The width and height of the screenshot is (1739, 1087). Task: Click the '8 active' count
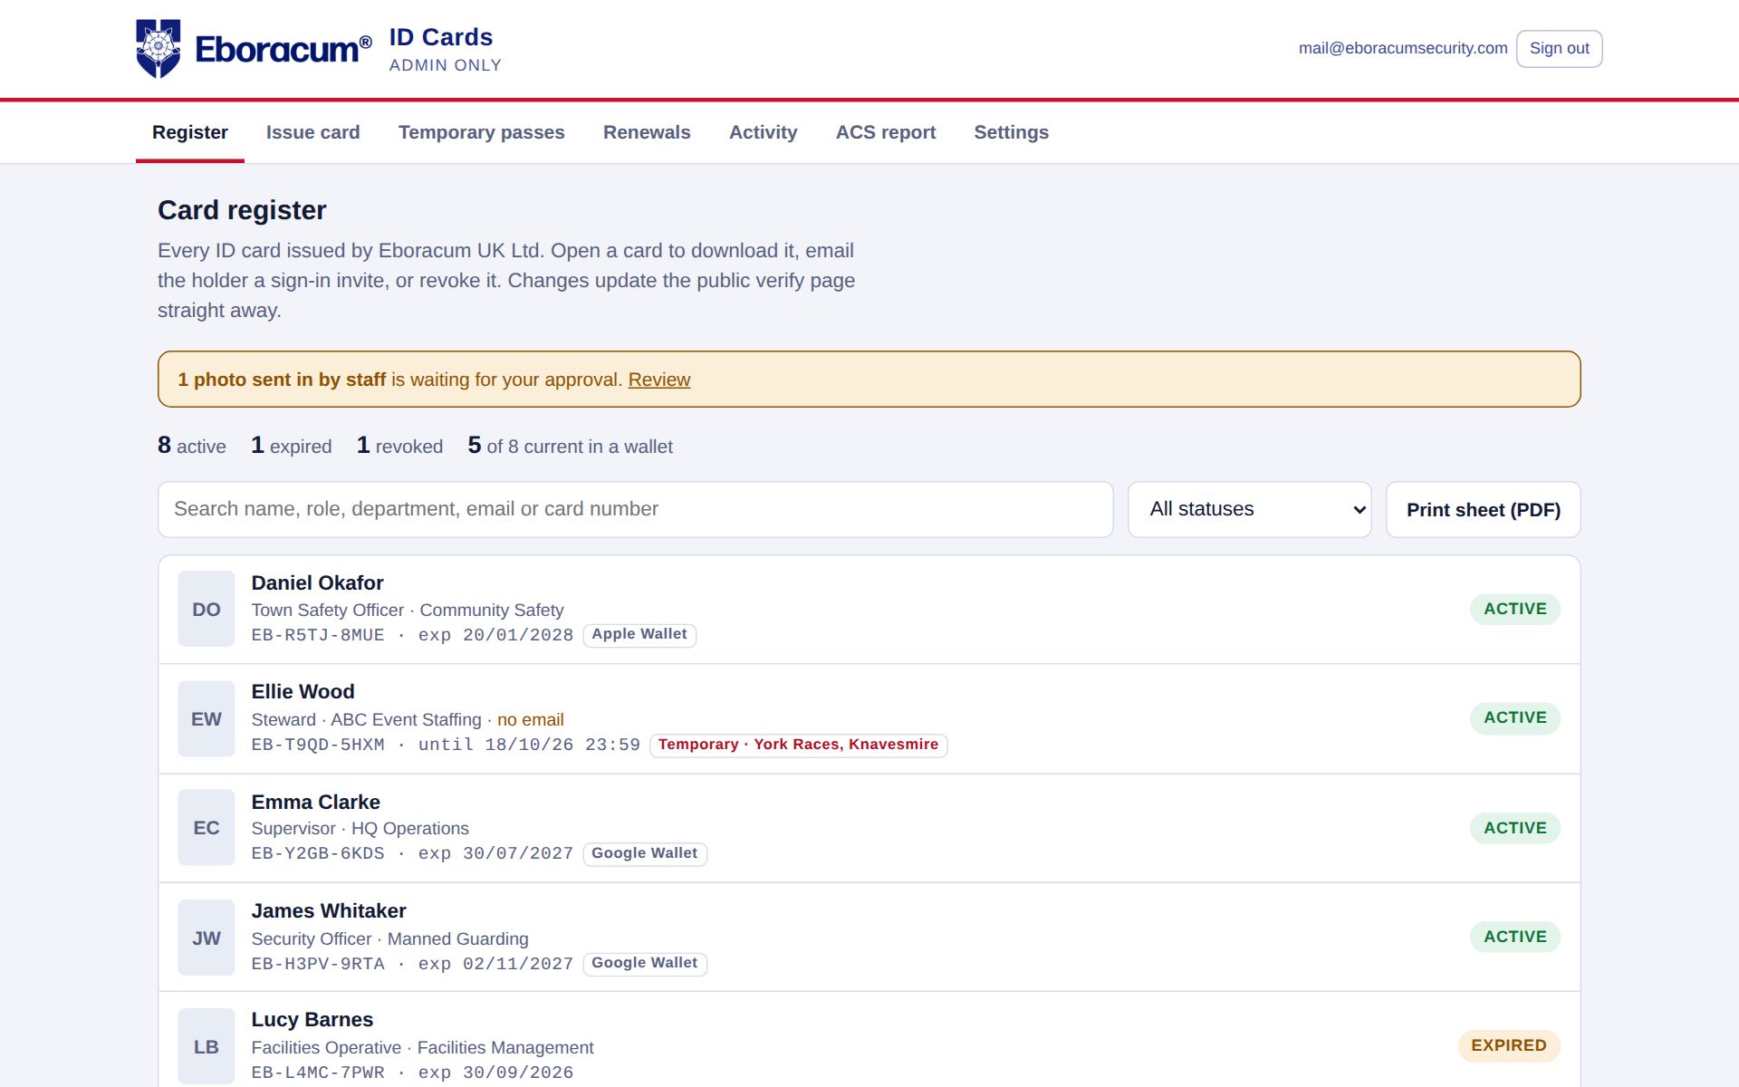pyautogui.click(x=192, y=446)
